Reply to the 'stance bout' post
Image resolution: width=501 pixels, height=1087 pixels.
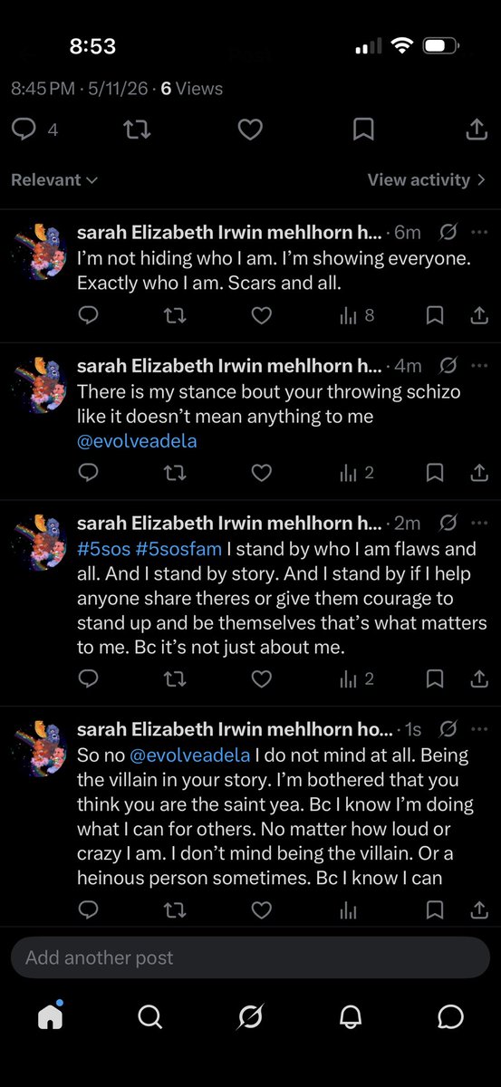click(88, 472)
